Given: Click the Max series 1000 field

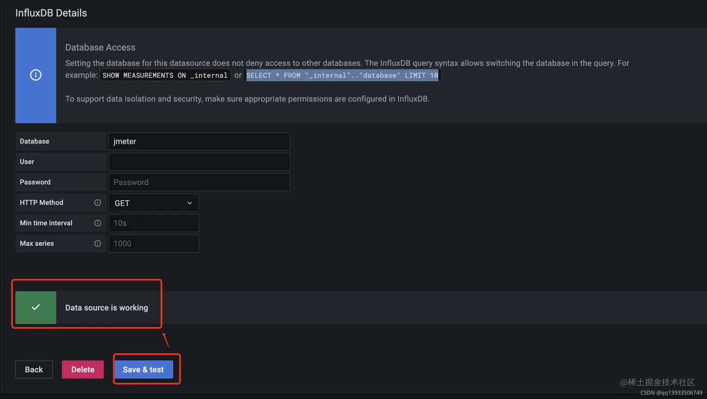Looking at the screenshot, I should [154, 243].
